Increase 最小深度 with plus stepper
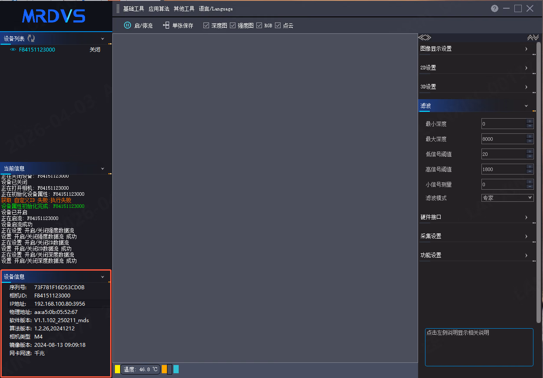This screenshot has width=543, height=378. (x=530, y=121)
